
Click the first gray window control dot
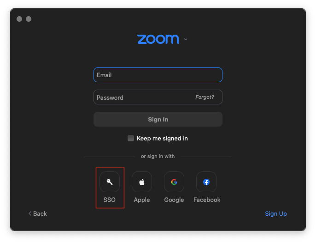pos(19,19)
